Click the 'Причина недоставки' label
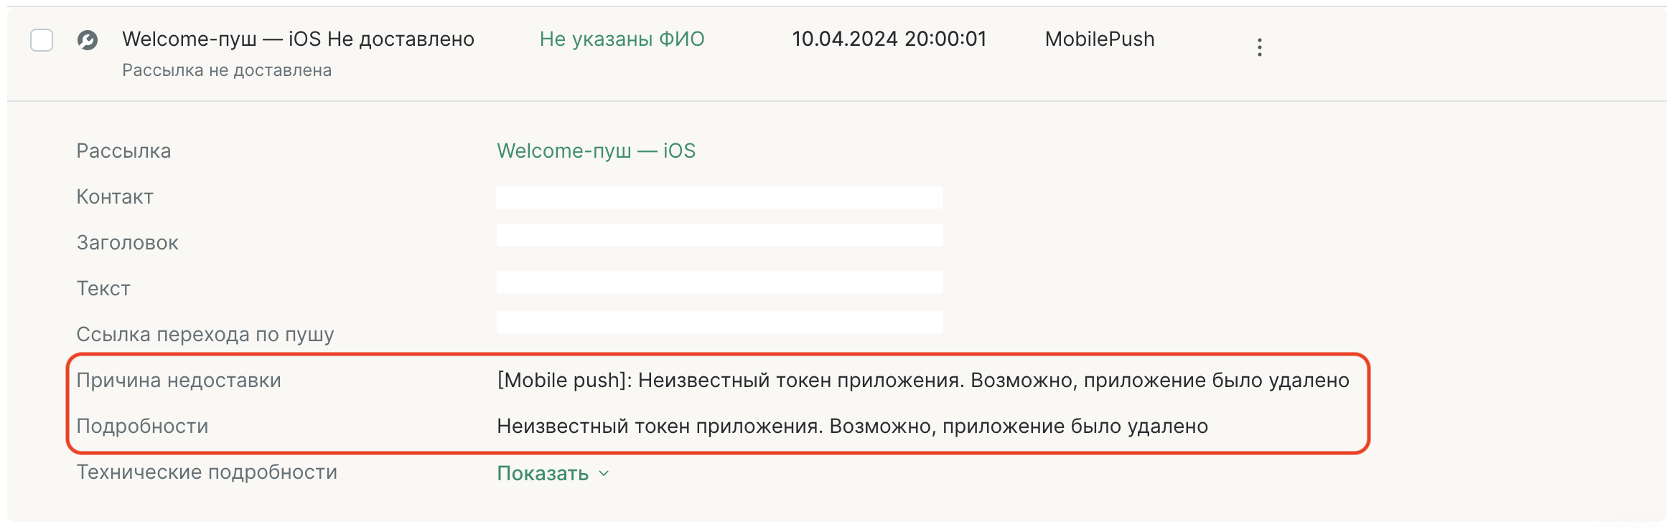 click(x=179, y=380)
